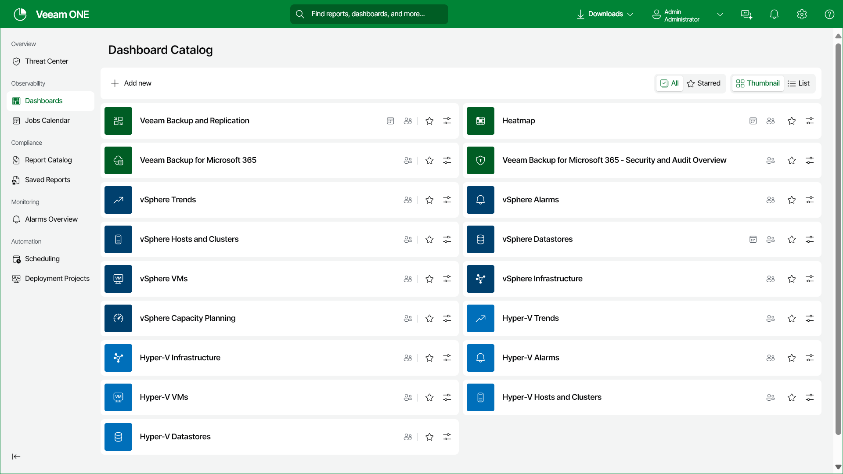Open Scheduling in sidebar
Screen dimensions: 843x474
click(x=50, y=259)
